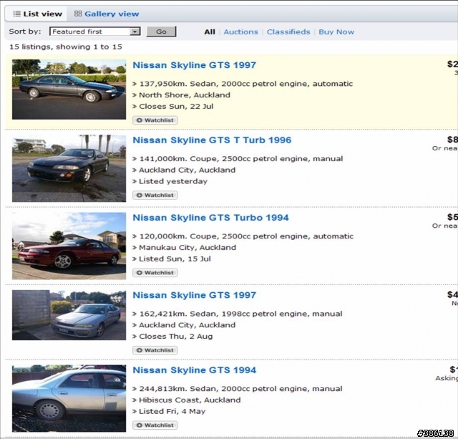Click '120,000km. Coupe, 2500cc' details text
The image size is (458, 439).
click(246, 236)
